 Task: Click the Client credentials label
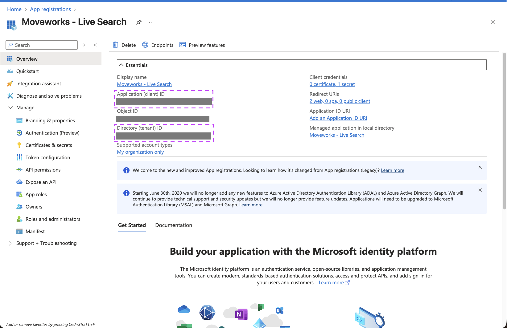point(328,77)
